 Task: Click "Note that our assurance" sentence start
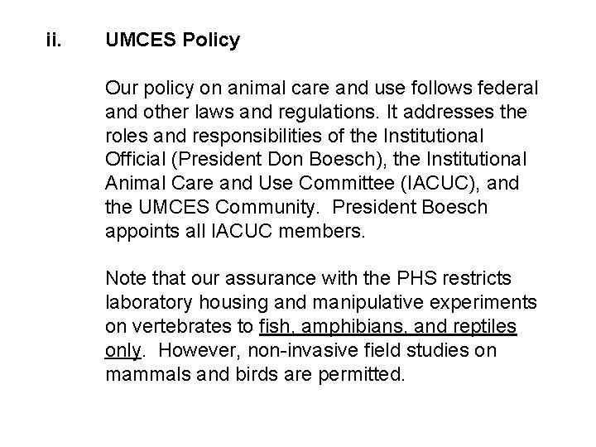[x=210, y=278]
